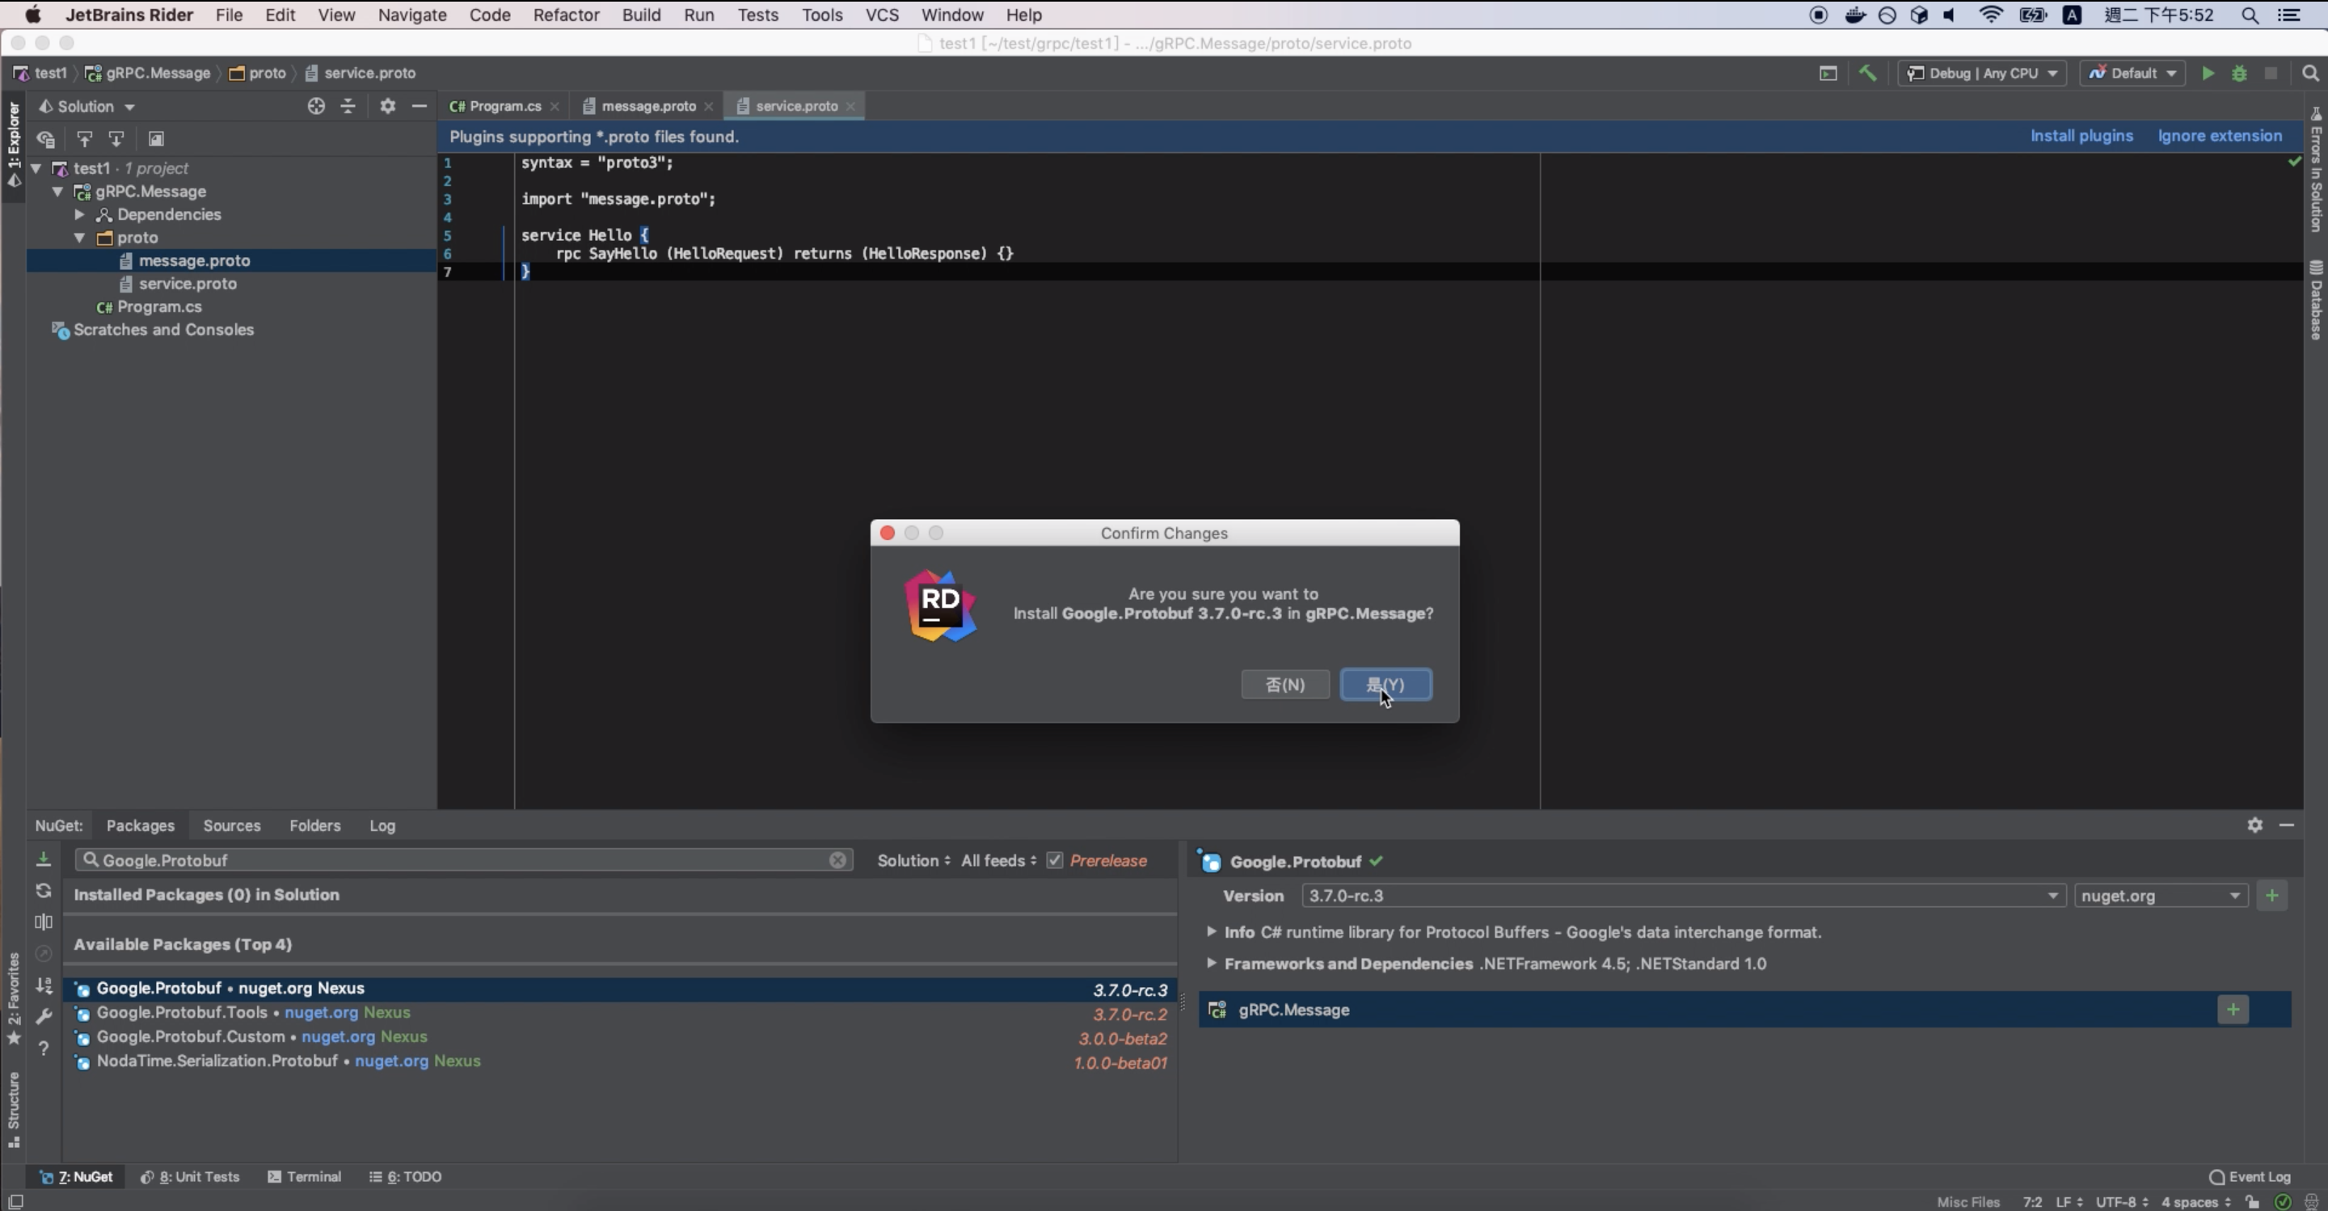Screen dimensions: 2328x1211
Task: Open the All feeds filter
Action: (997, 860)
